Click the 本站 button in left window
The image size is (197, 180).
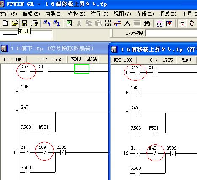coord(92,59)
